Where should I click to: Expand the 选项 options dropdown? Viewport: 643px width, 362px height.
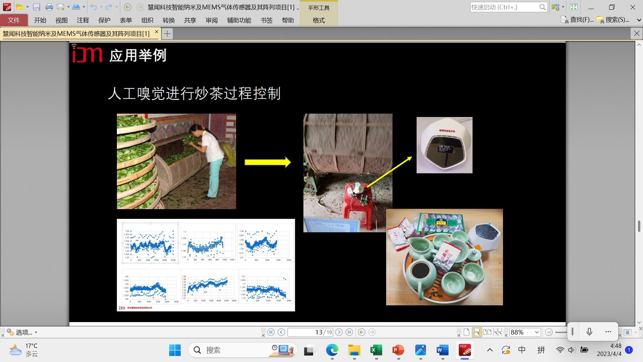[36, 333]
